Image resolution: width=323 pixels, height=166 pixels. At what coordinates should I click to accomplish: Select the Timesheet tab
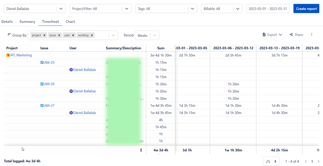(x=50, y=21)
